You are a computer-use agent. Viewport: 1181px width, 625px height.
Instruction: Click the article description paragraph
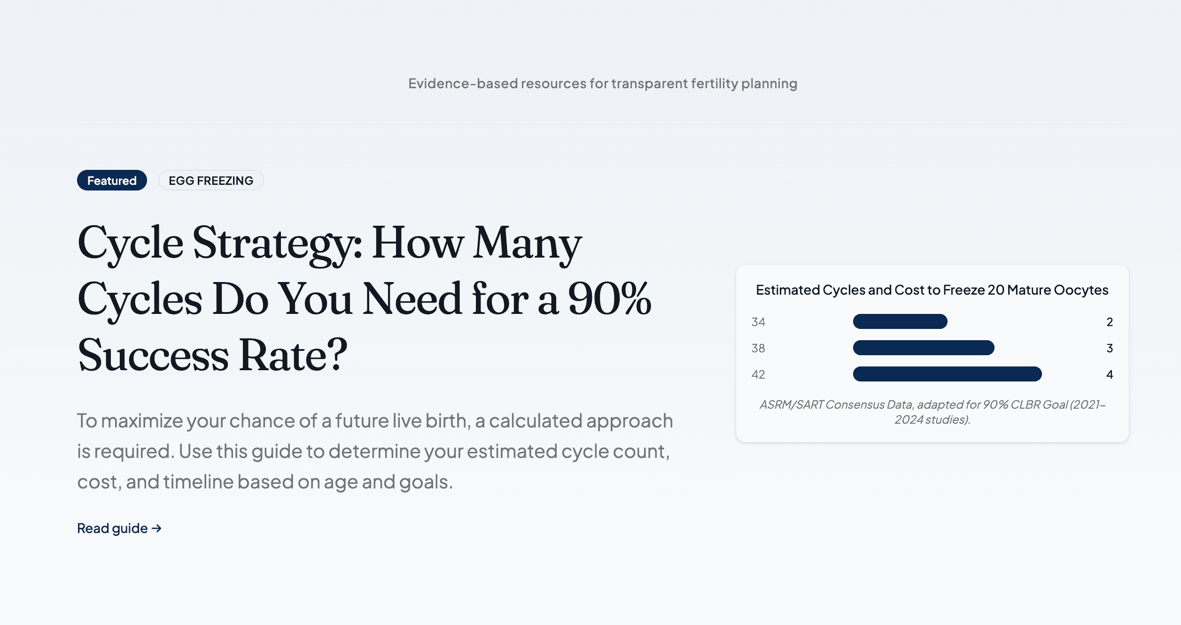(x=375, y=451)
